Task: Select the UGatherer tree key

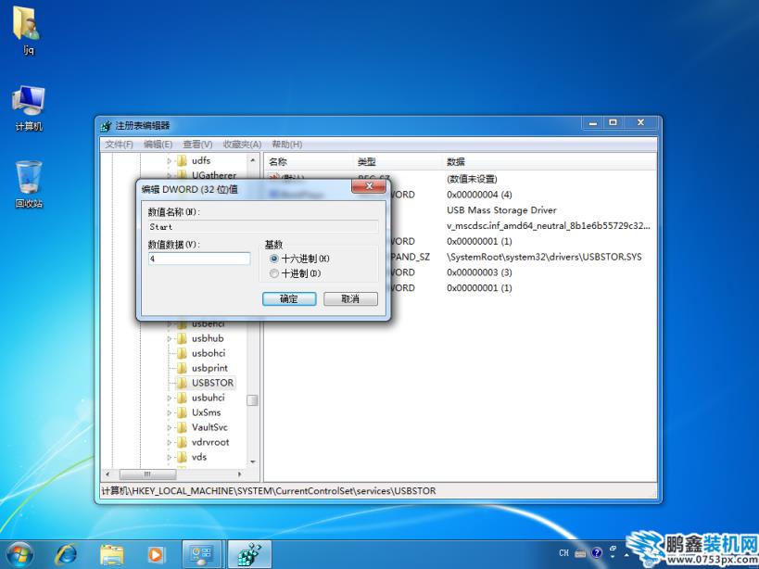Action: (x=213, y=175)
